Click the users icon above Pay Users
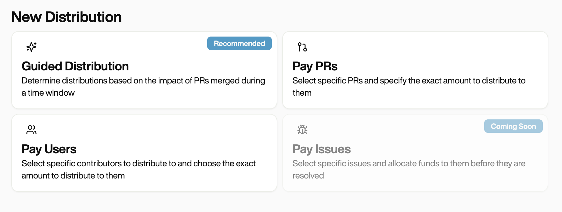Viewport: 562px width, 212px height. pos(31,130)
